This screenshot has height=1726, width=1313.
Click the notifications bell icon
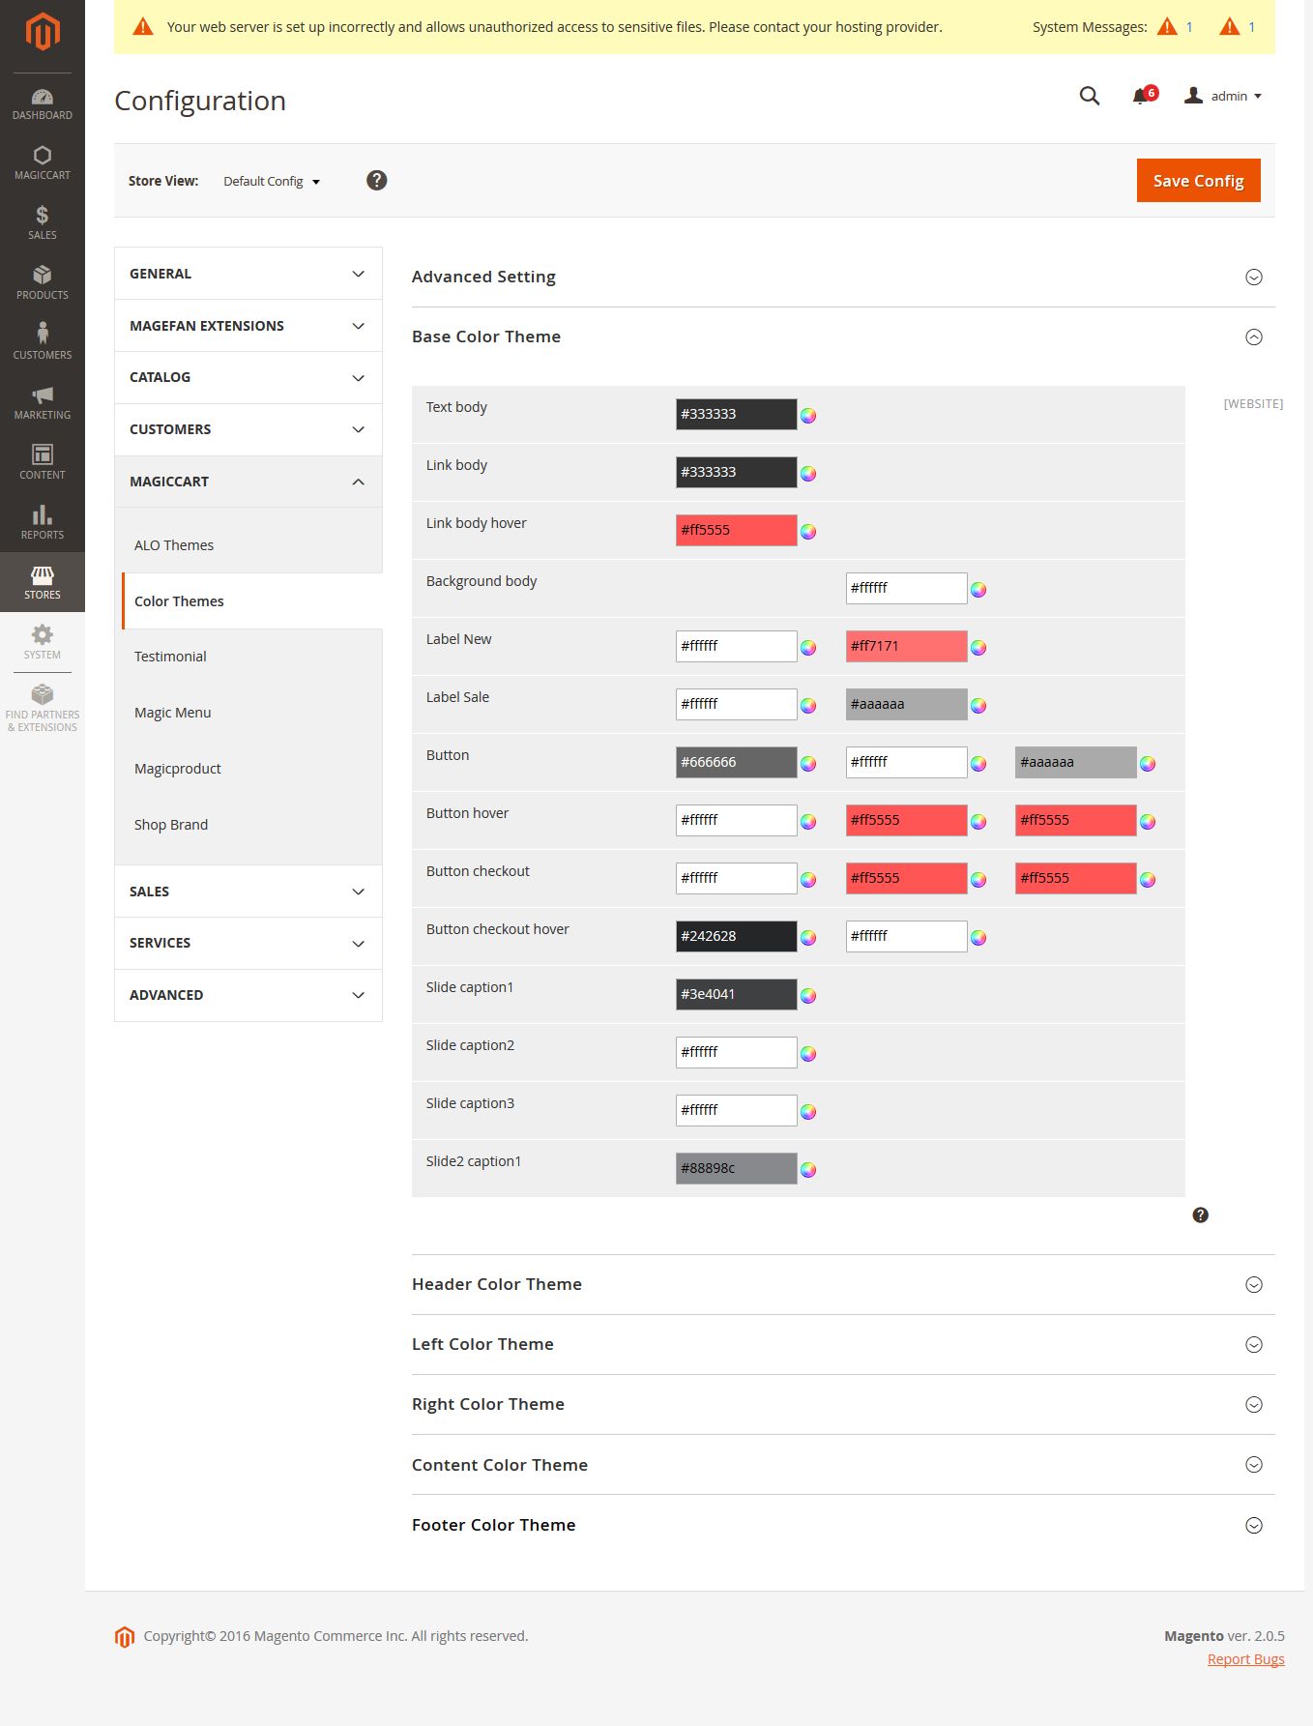click(x=1142, y=96)
